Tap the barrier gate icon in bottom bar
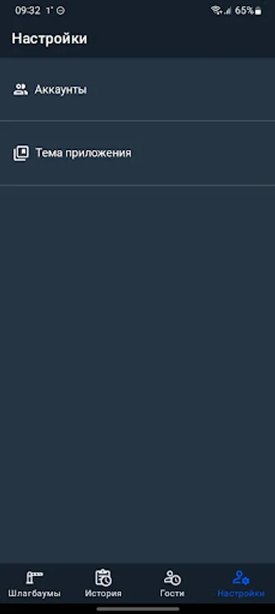This screenshot has width=275, height=614. pos(34,577)
